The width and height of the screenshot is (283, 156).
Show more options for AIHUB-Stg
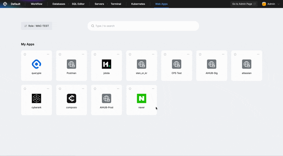223,54
